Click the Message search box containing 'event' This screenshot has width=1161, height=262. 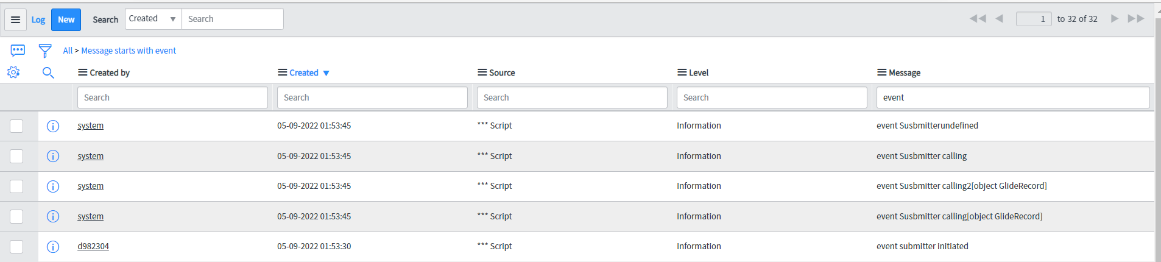(x=1013, y=97)
